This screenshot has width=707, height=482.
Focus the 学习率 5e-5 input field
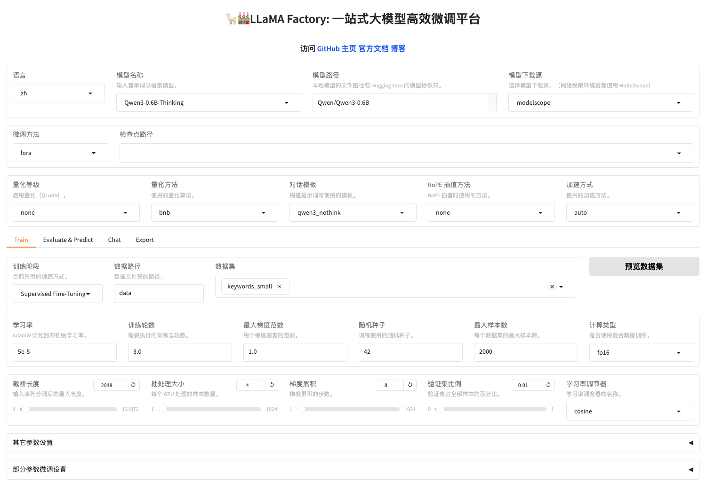(x=64, y=352)
